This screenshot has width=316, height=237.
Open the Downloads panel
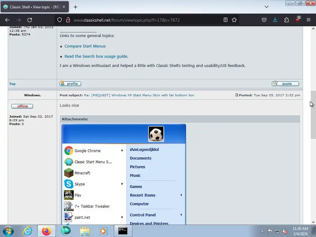[x=275, y=20]
